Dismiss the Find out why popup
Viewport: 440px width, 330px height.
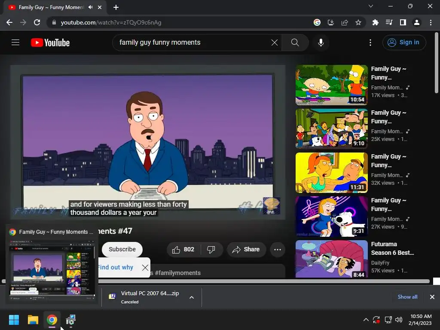[145, 267]
